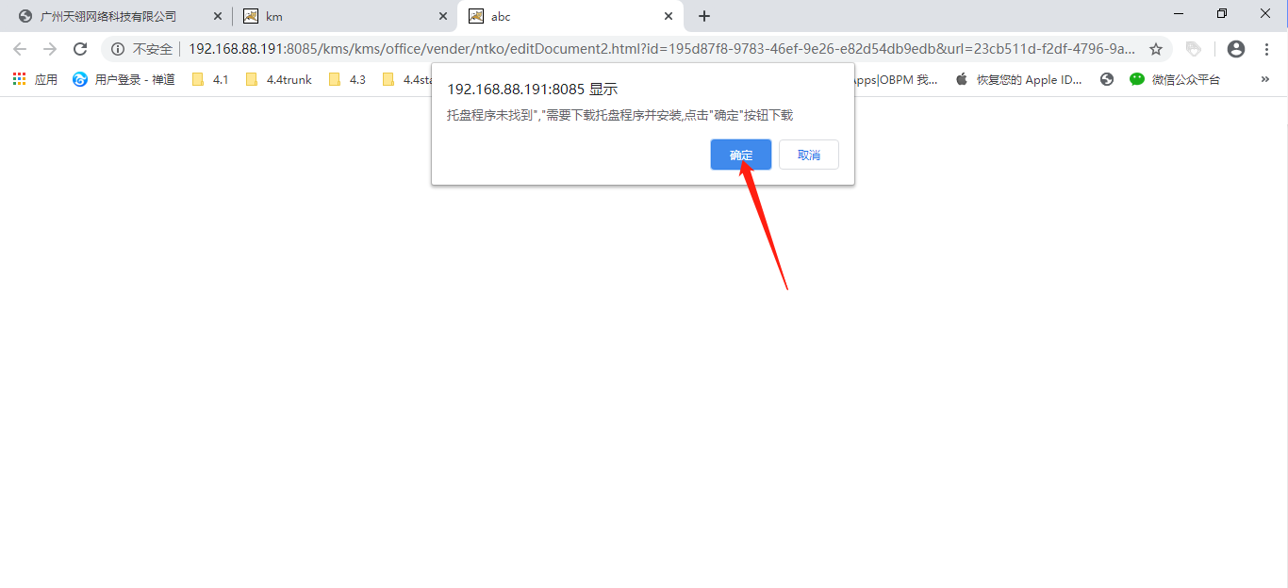
Task: Open the 微信公众平台 bookmark
Action: coord(1175,80)
